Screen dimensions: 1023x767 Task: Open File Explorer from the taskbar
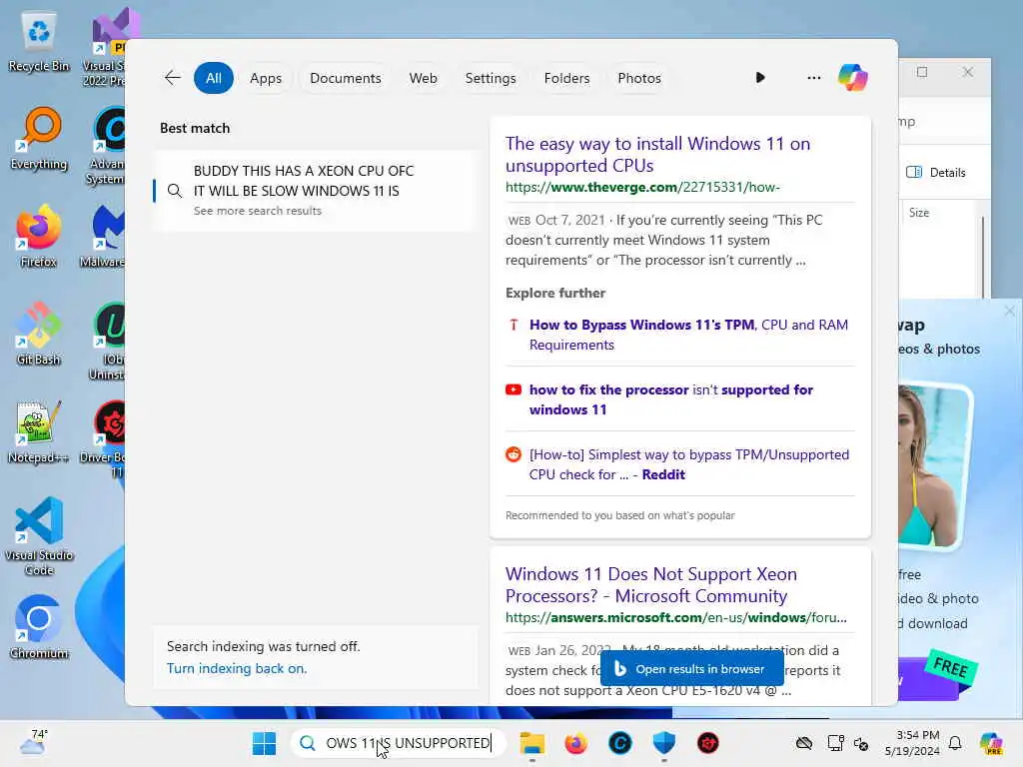pos(531,743)
